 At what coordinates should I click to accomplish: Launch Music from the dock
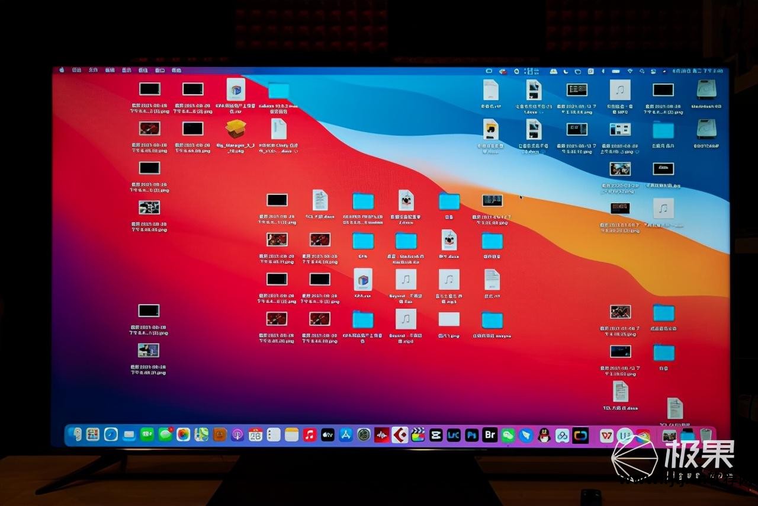pyautogui.click(x=310, y=435)
